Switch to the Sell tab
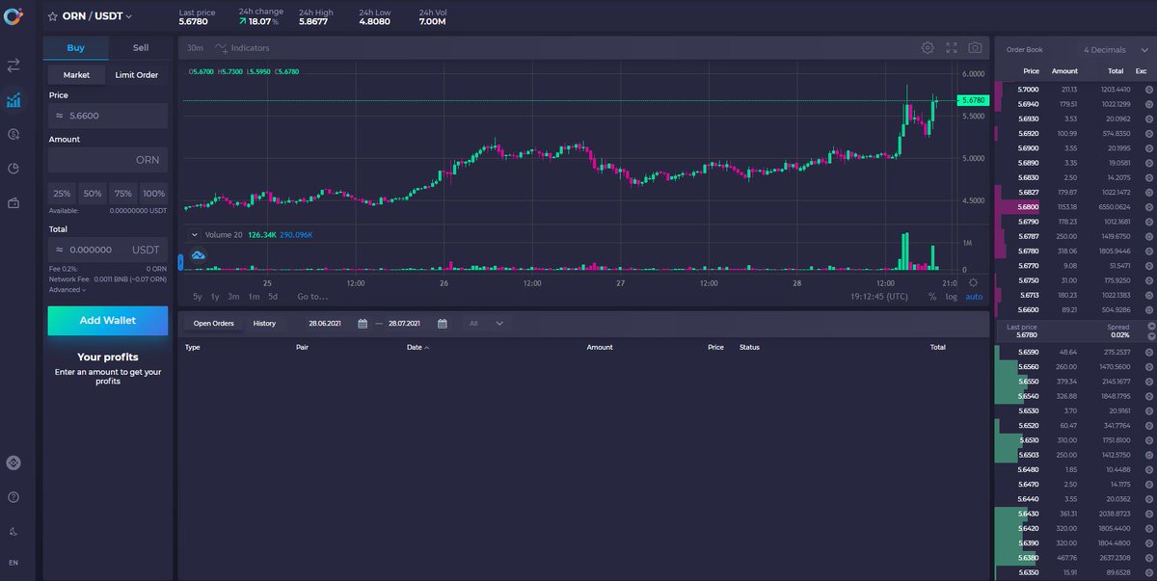 [141, 47]
